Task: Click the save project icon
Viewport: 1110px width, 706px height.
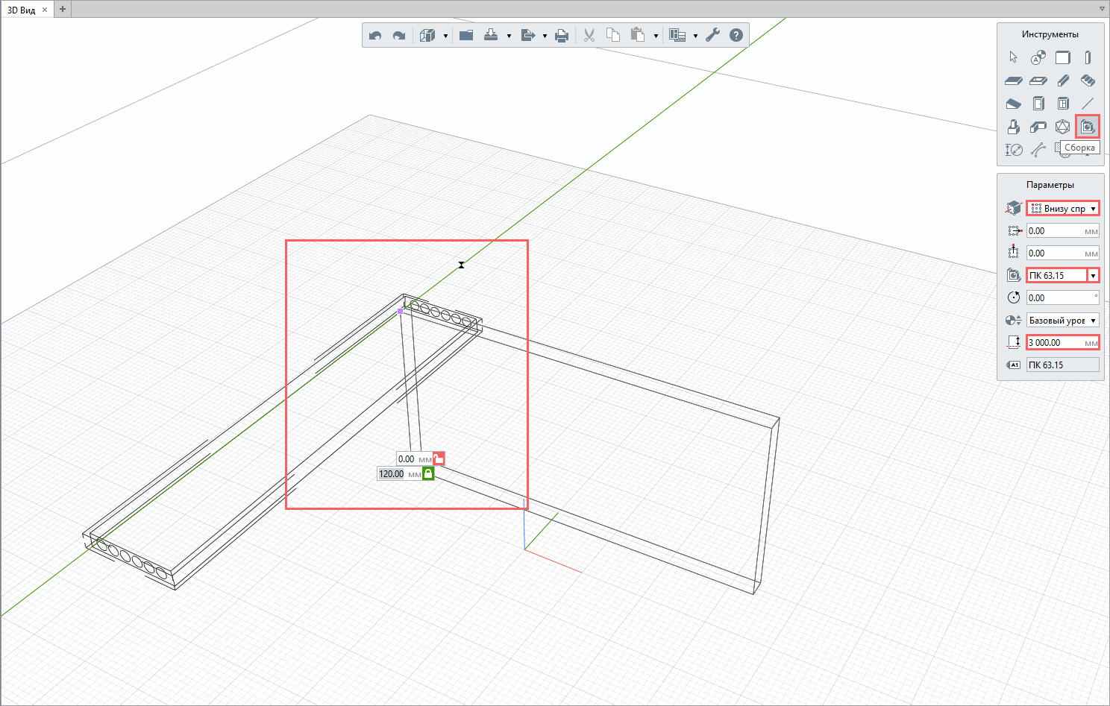Action: [x=491, y=35]
